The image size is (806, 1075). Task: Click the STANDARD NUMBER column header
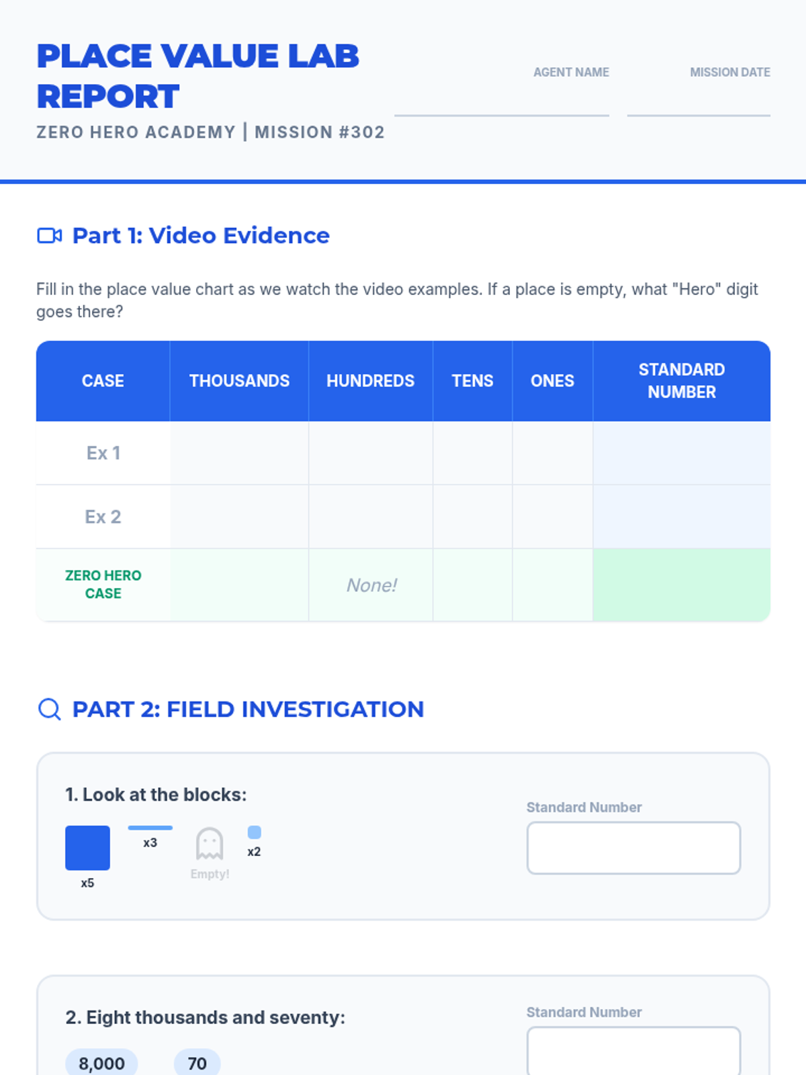tap(681, 381)
